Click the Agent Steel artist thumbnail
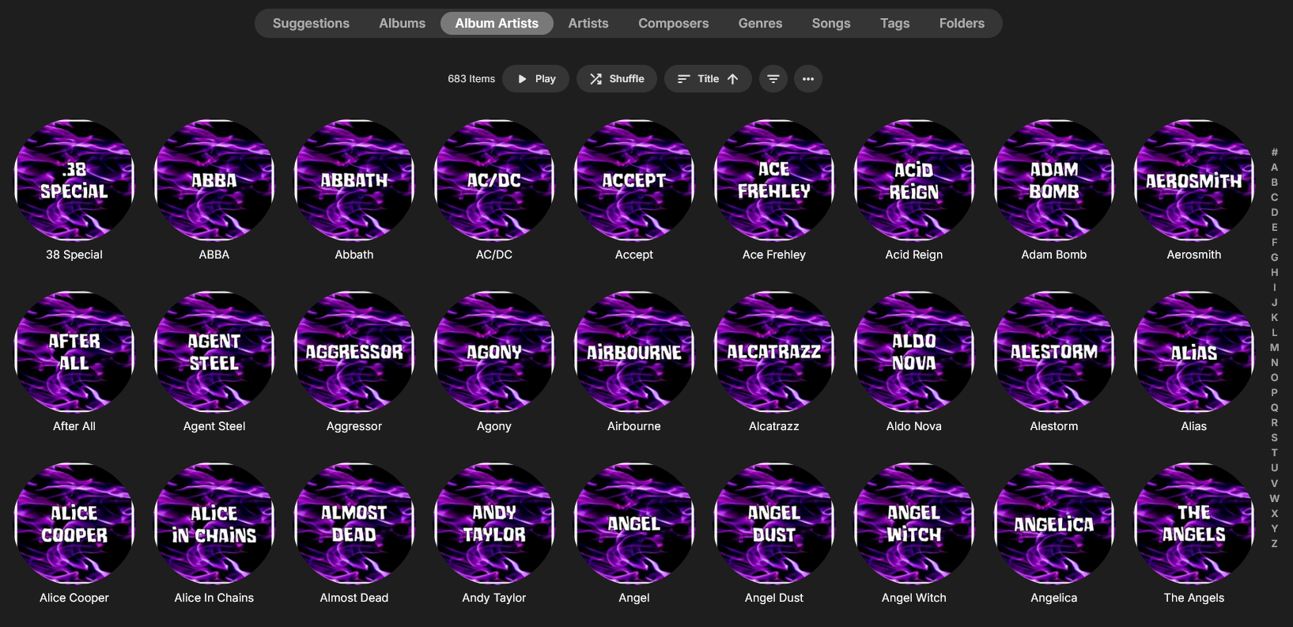The height and width of the screenshot is (627, 1293). pyautogui.click(x=214, y=352)
